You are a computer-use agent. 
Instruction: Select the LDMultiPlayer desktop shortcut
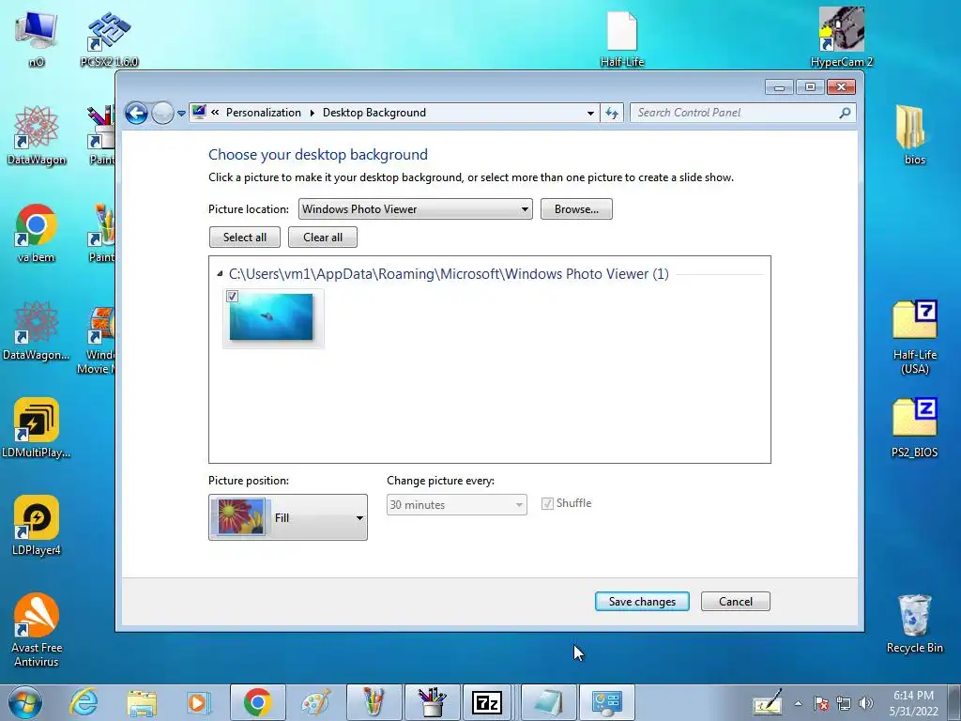tap(37, 428)
